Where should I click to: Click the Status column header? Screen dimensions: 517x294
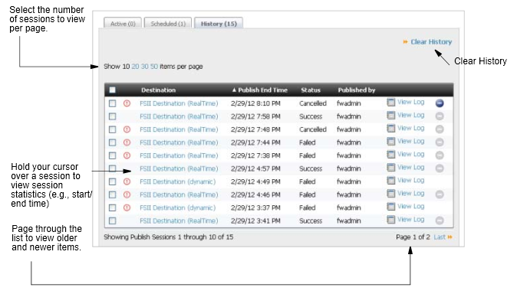311,90
